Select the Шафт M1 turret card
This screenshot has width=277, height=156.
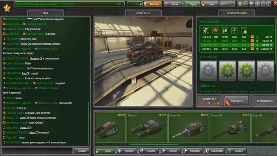point(264,128)
